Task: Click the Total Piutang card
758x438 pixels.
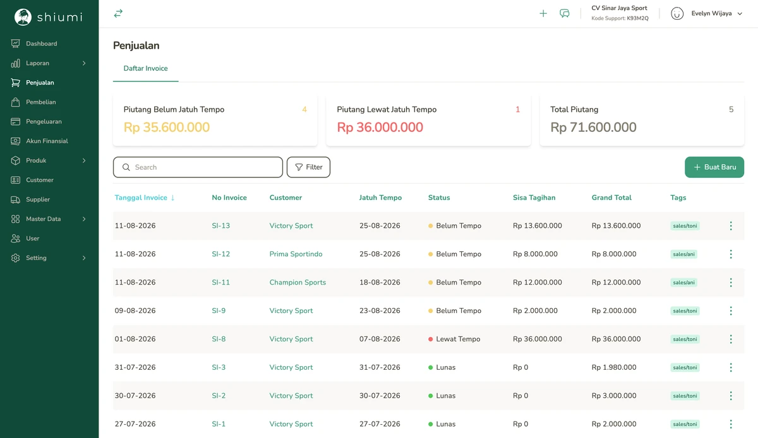Action: pyautogui.click(x=642, y=121)
